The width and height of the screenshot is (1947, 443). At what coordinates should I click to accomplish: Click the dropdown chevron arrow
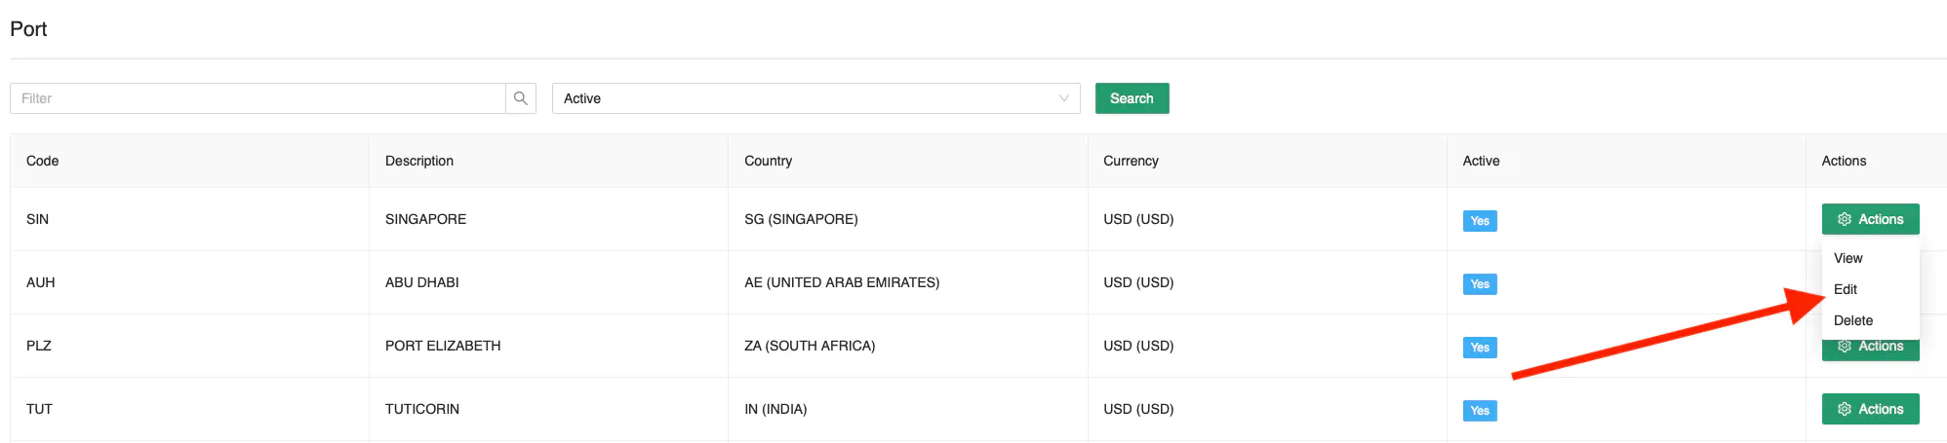[1063, 98]
